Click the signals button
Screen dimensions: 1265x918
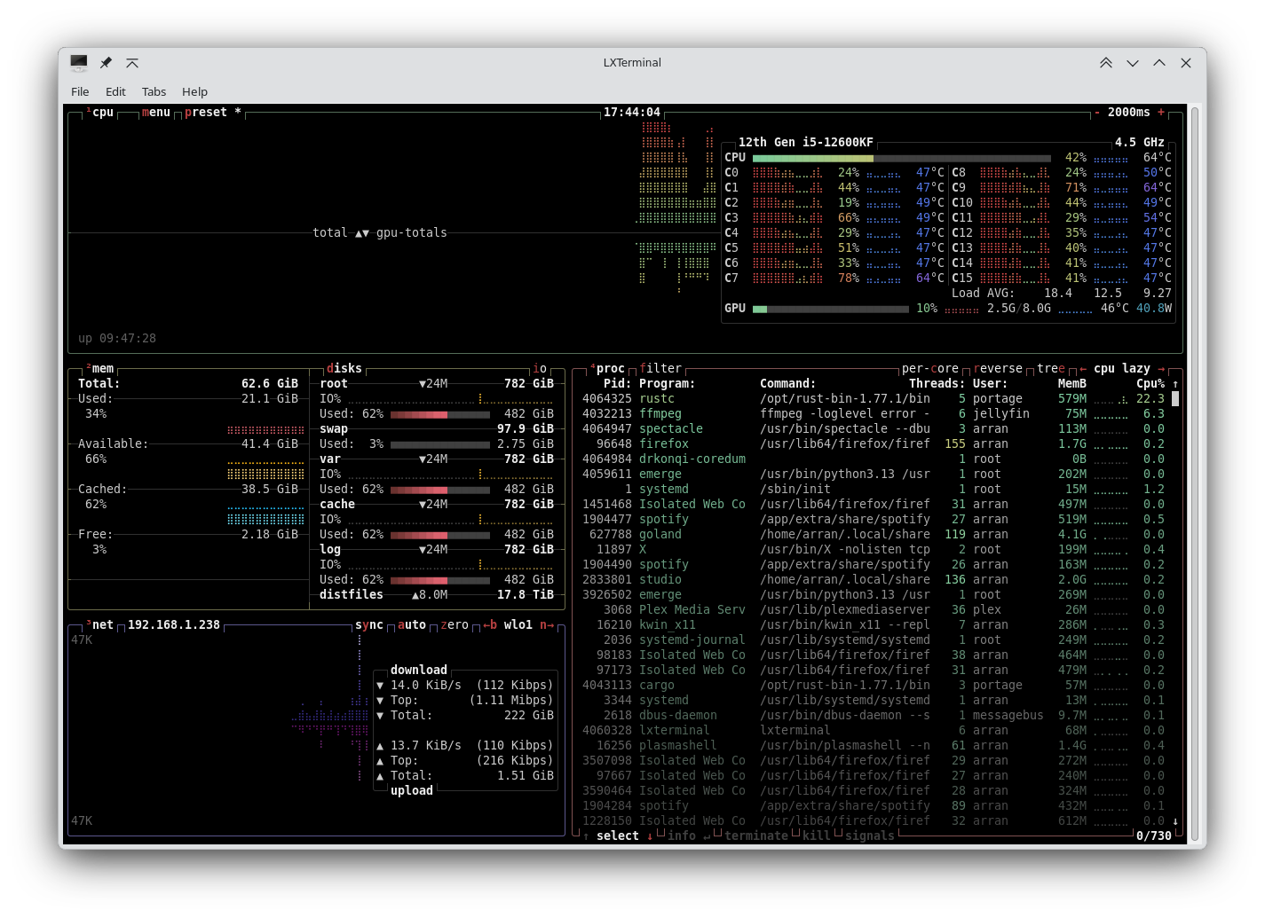(870, 836)
